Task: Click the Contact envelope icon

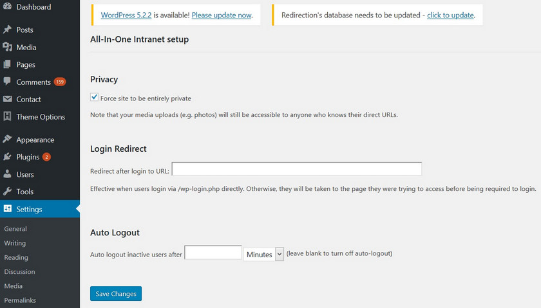Action: coord(8,99)
